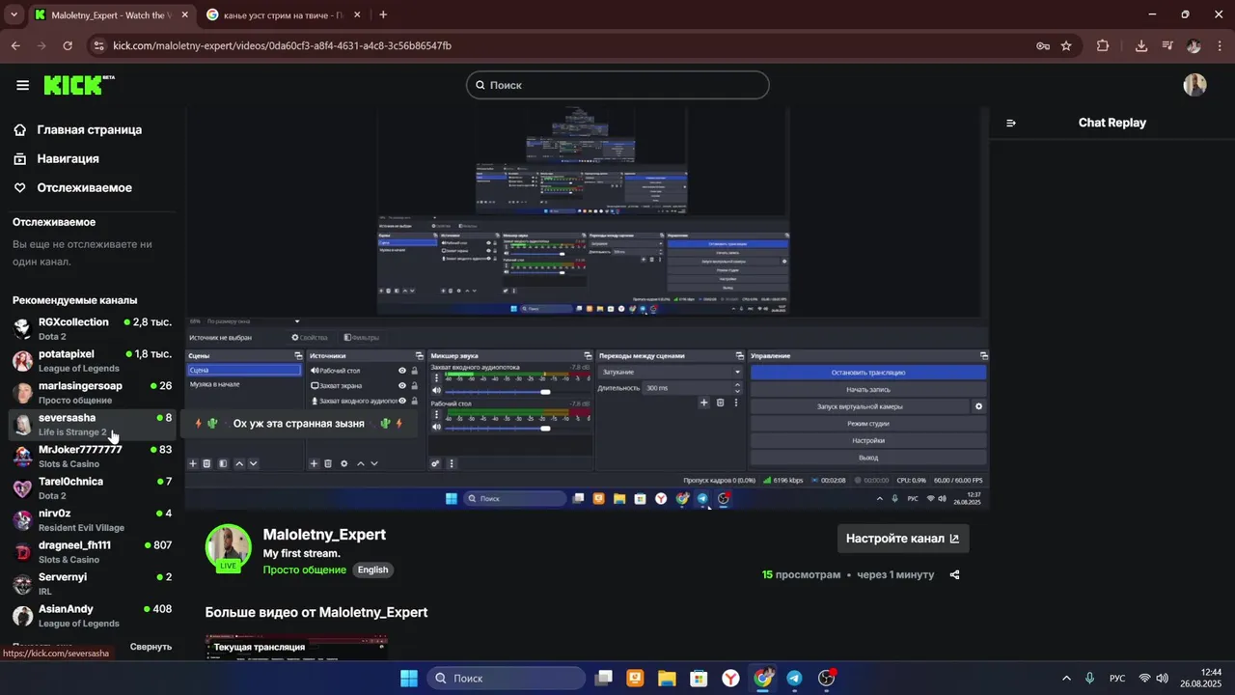Image resolution: width=1235 pixels, height=695 pixels.
Task: Open Затухание transition dropdown in video
Action: pos(671,372)
